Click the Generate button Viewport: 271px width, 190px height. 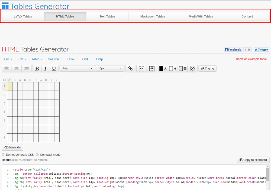pyautogui.click(x=12, y=147)
